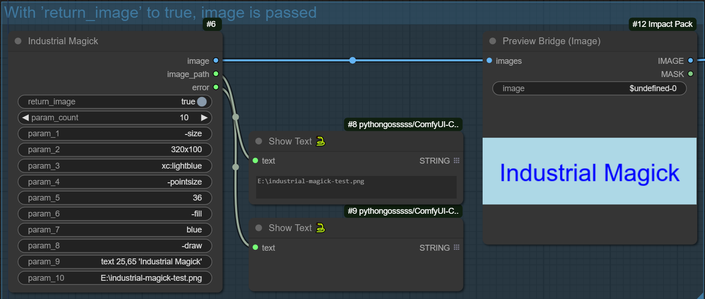Click the MASK output port on Preview Bridge

[690, 74]
